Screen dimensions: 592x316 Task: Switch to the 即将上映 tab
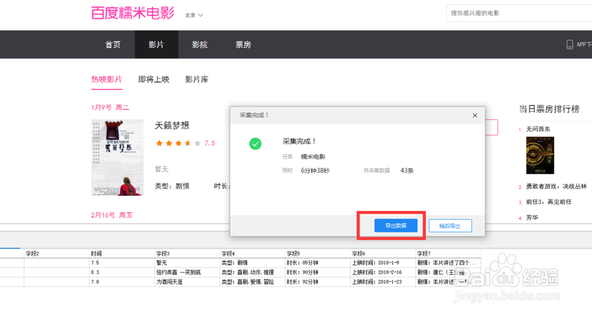[x=154, y=80]
